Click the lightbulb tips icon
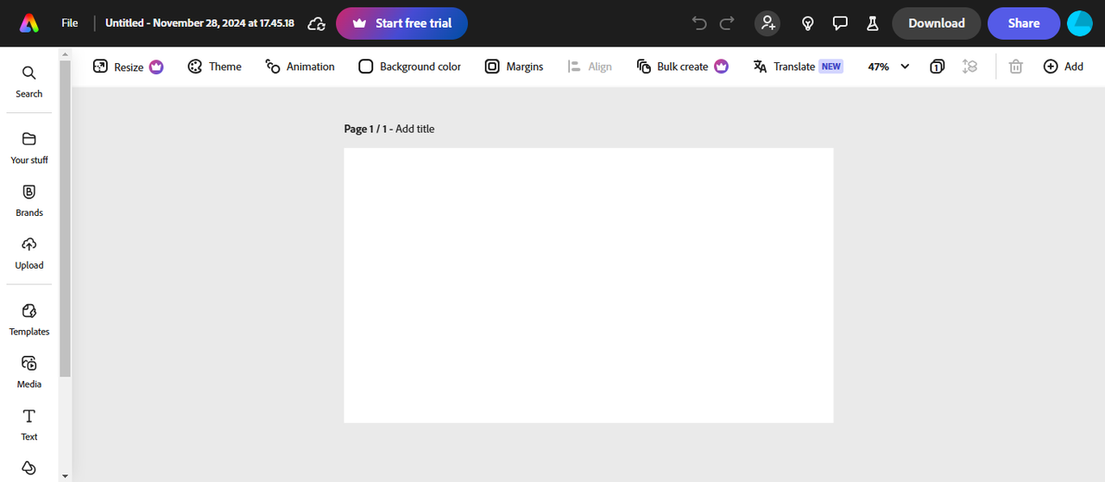Image resolution: width=1105 pixels, height=482 pixels. tap(808, 23)
